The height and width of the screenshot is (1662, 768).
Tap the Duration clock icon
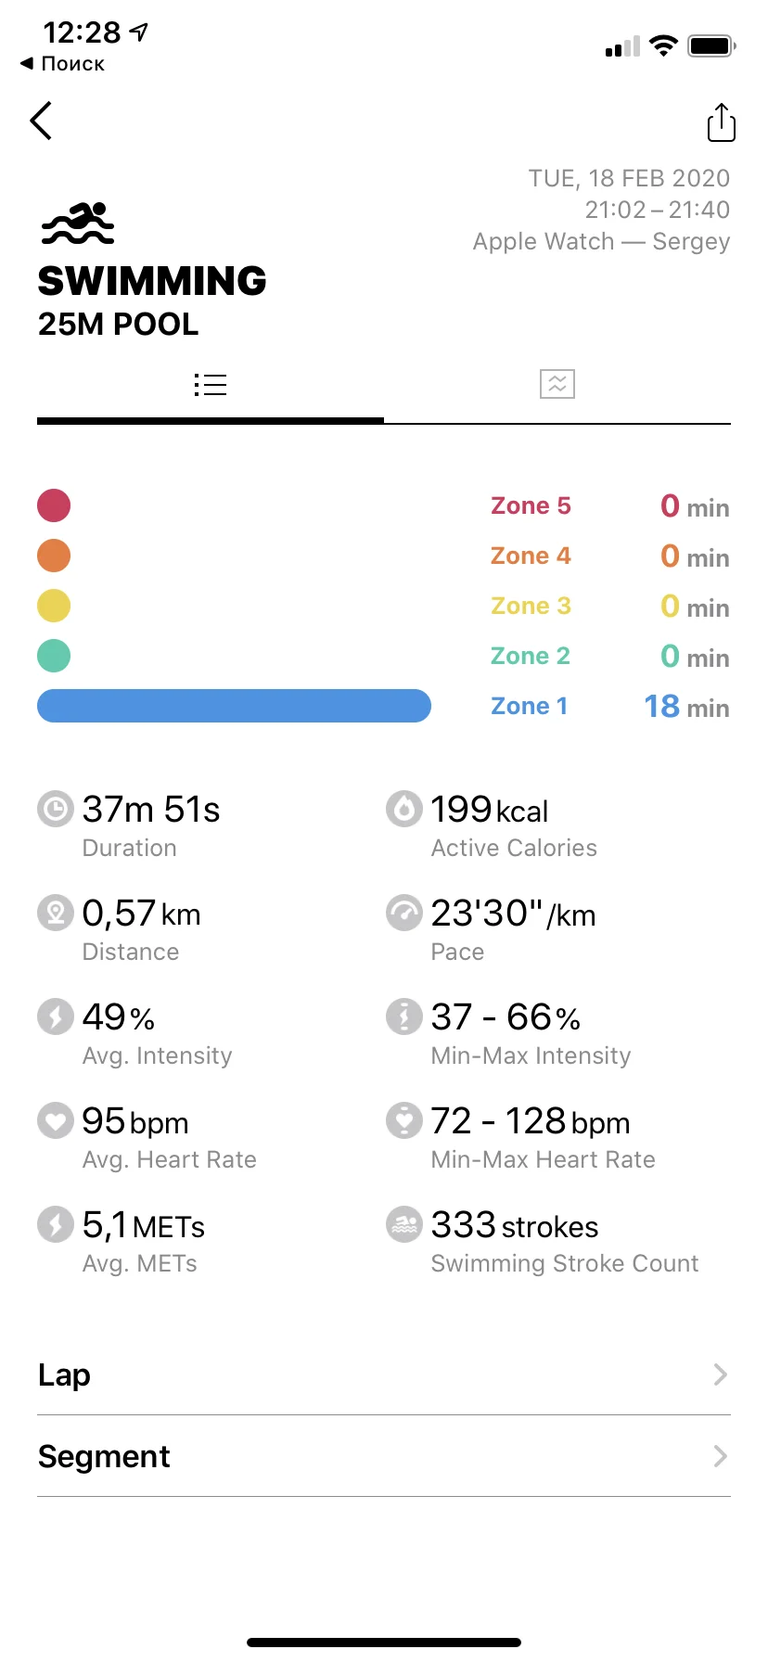56,809
